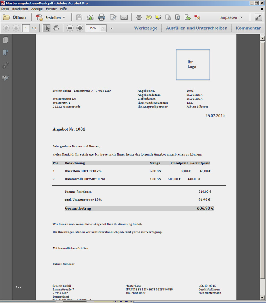Click the Backstein 30x10x10 cm row

pos(132,171)
